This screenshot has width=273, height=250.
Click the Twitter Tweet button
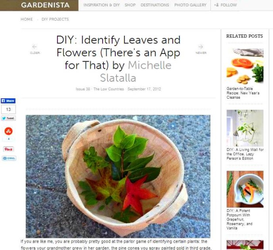coord(8,118)
